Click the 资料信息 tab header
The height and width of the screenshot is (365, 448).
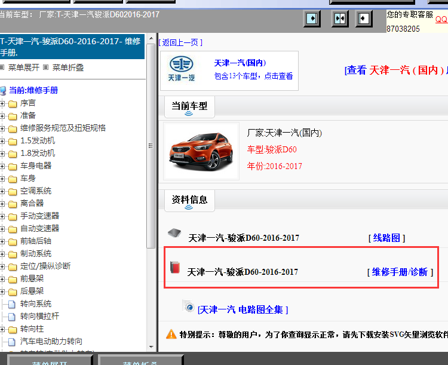click(189, 201)
